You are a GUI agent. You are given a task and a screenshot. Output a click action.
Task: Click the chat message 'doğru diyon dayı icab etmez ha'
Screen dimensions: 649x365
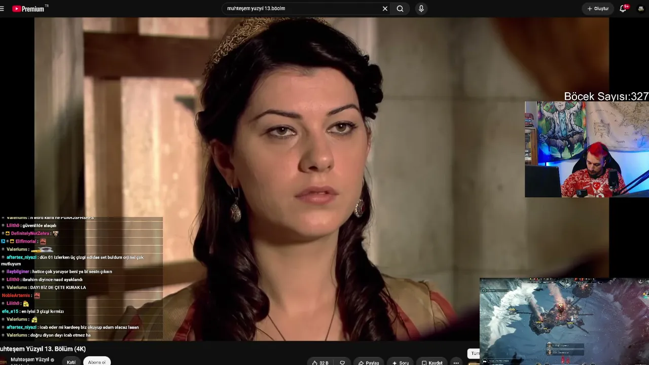60,335
